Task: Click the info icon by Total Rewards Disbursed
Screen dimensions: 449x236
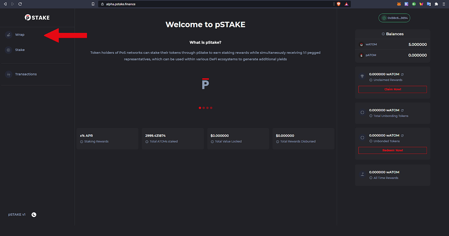Action: 277,141
